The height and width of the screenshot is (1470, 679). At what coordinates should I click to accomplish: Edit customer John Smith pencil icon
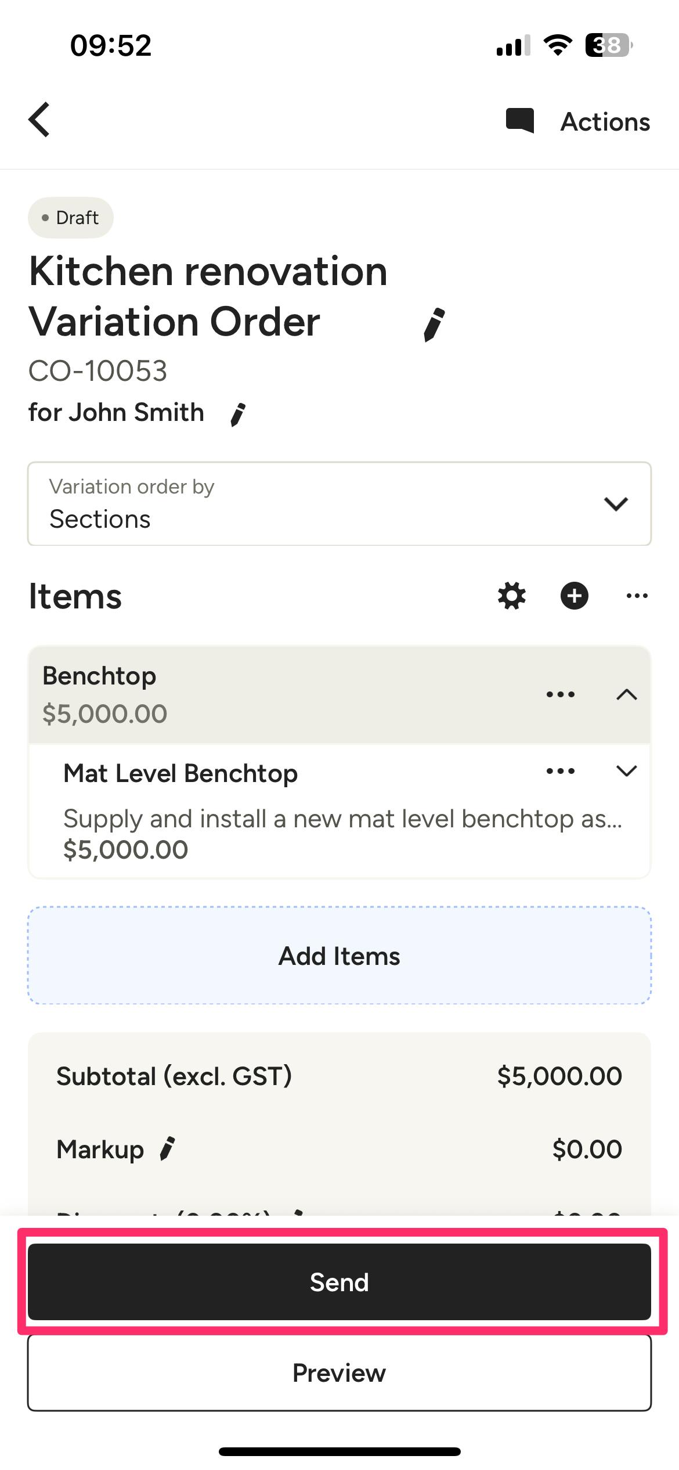coord(238,415)
